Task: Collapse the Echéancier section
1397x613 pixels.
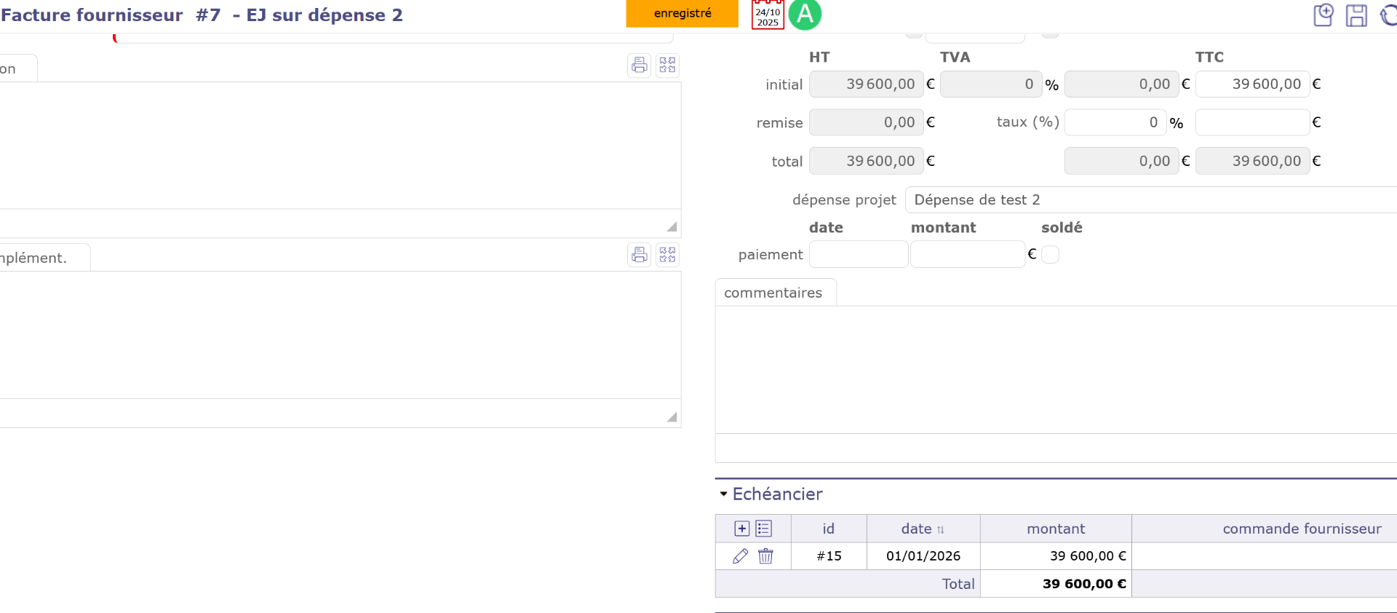Action: [723, 494]
